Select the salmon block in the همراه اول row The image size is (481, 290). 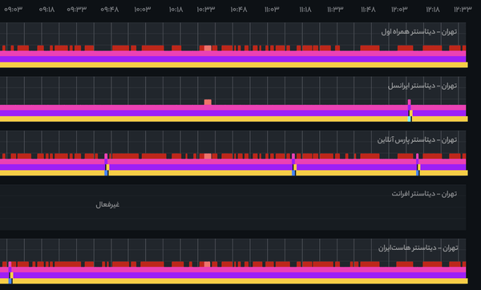click(208, 48)
